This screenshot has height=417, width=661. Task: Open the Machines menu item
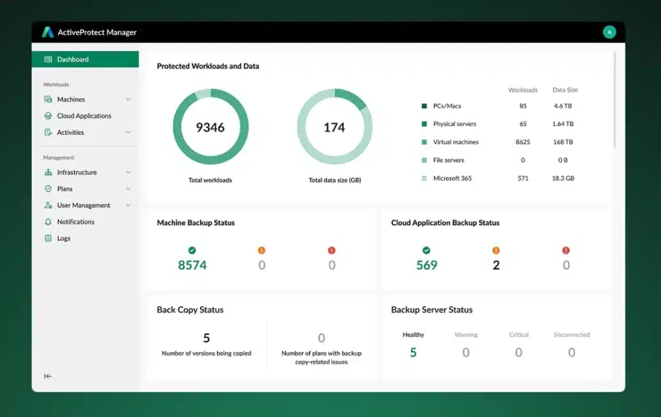[85, 99]
